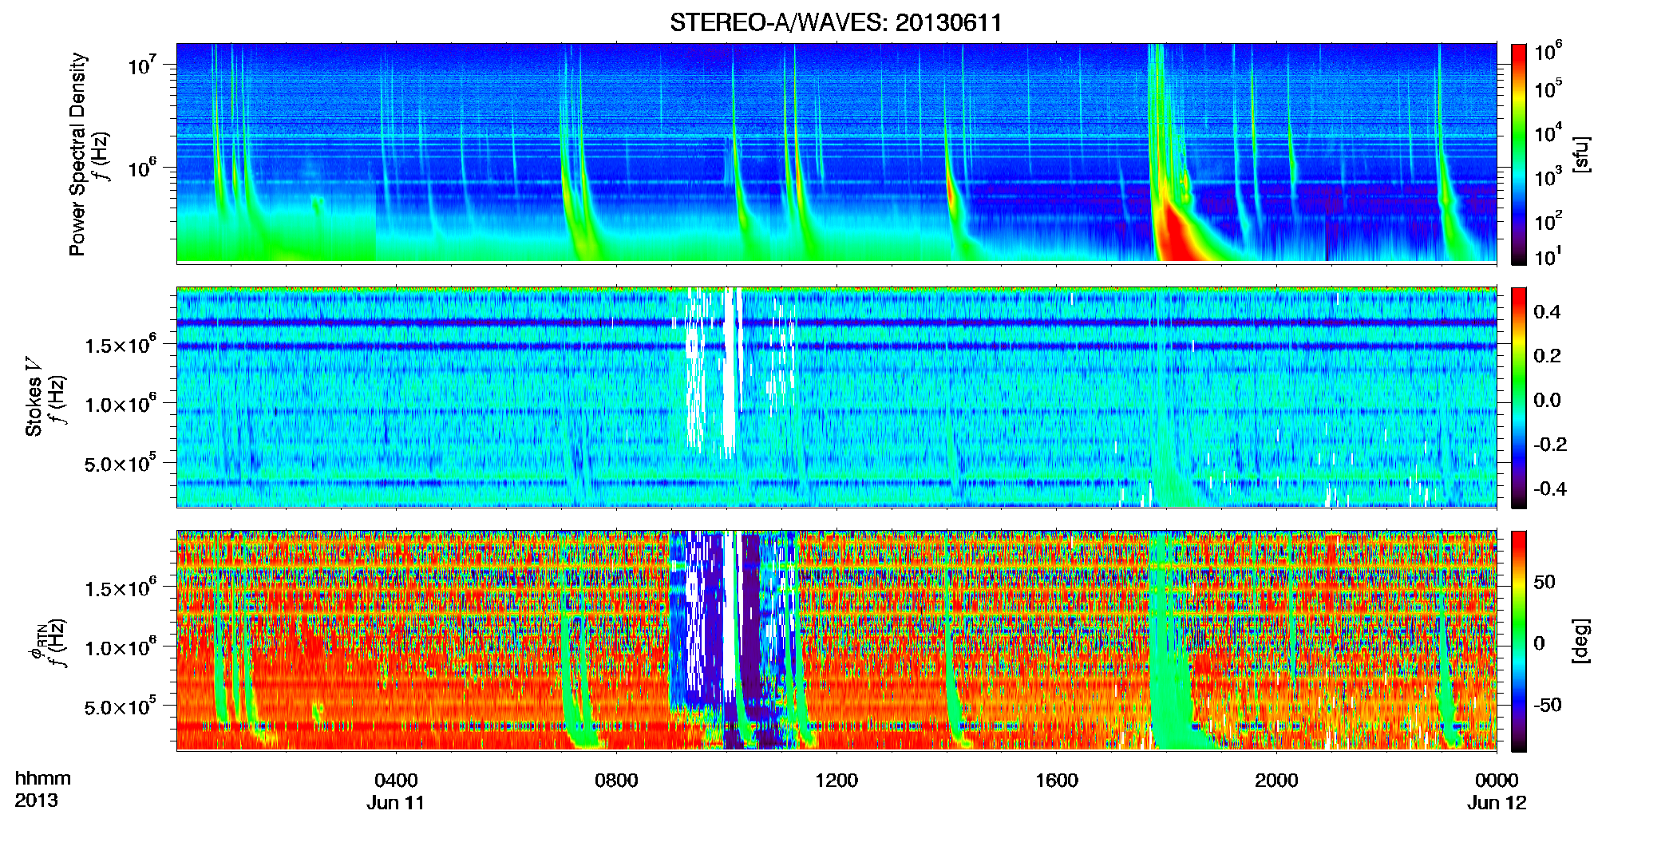This screenshot has height=862, width=1673.
Task: Select the 5.0×10^5 tick on φ RTN panel
Action: tap(120, 706)
